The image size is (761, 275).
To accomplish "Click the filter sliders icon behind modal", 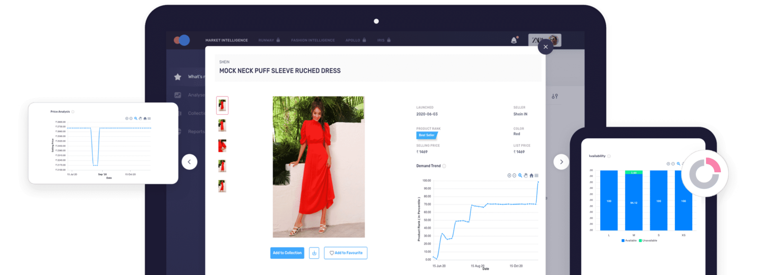I will coord(554,96).
